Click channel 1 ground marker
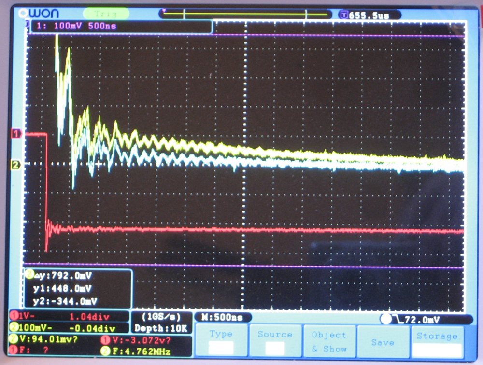This screenshot has height=365, width=483. click(16, 134)
